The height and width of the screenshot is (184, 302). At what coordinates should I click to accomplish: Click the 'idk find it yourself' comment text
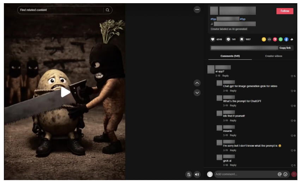coord(234,116)
